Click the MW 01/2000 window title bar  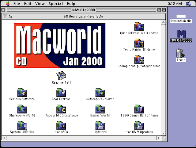(84, 10)
